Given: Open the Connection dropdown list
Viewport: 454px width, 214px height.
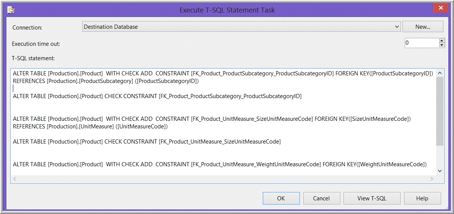Looking at the screenshot, I should point(397,27).
